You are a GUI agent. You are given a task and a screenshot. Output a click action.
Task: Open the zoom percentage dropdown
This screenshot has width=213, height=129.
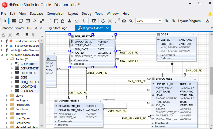tap(160, 21)
